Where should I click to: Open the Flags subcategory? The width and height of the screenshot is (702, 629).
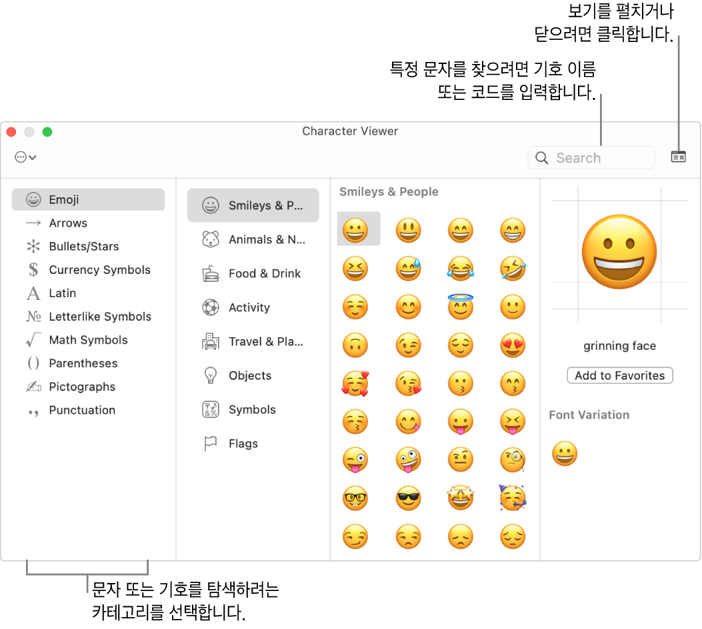point(253,443)
